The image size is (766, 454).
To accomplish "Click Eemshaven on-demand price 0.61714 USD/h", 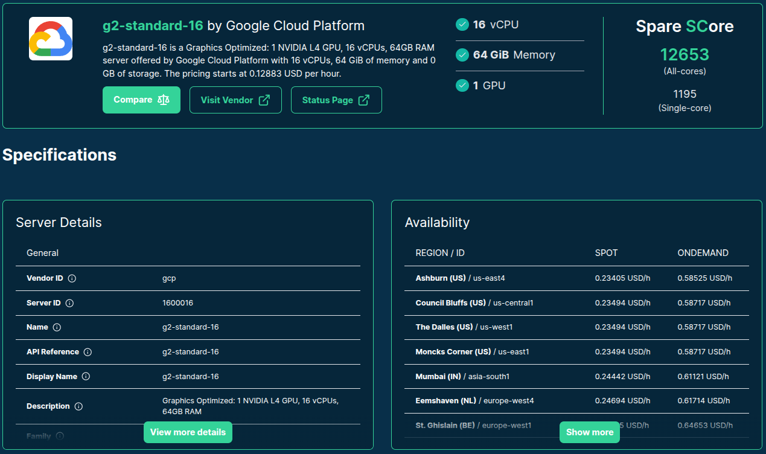I will (704, 401).
